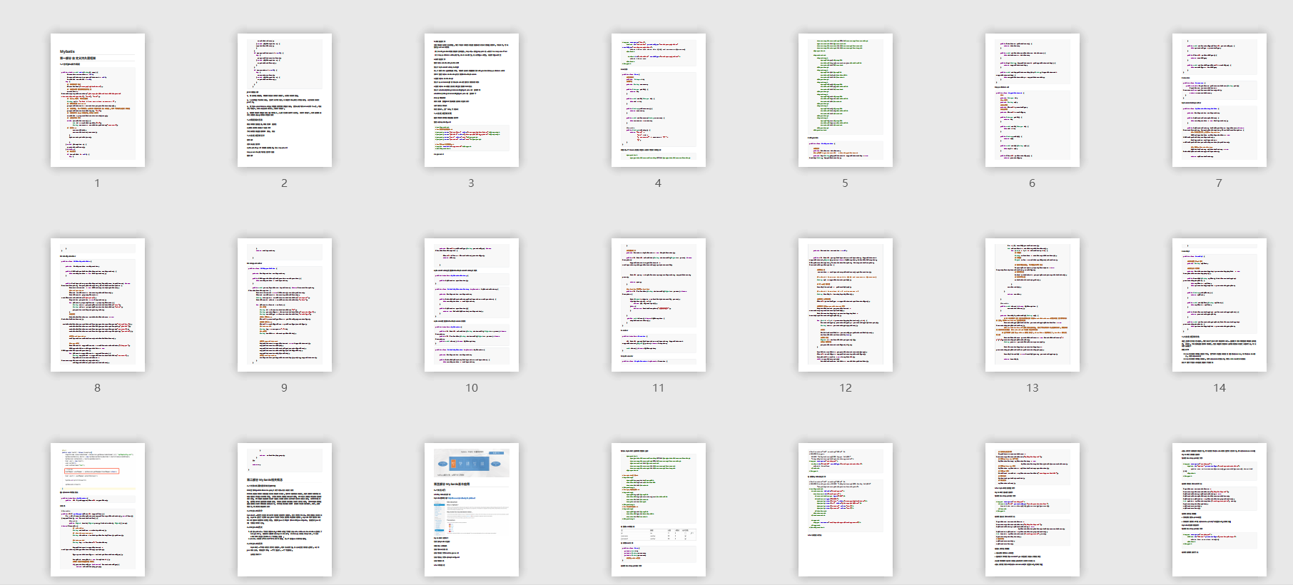The width and height of the screenshot is (1293, 585).
Task: Open the page 12 thumbnail
Action: 846,305
